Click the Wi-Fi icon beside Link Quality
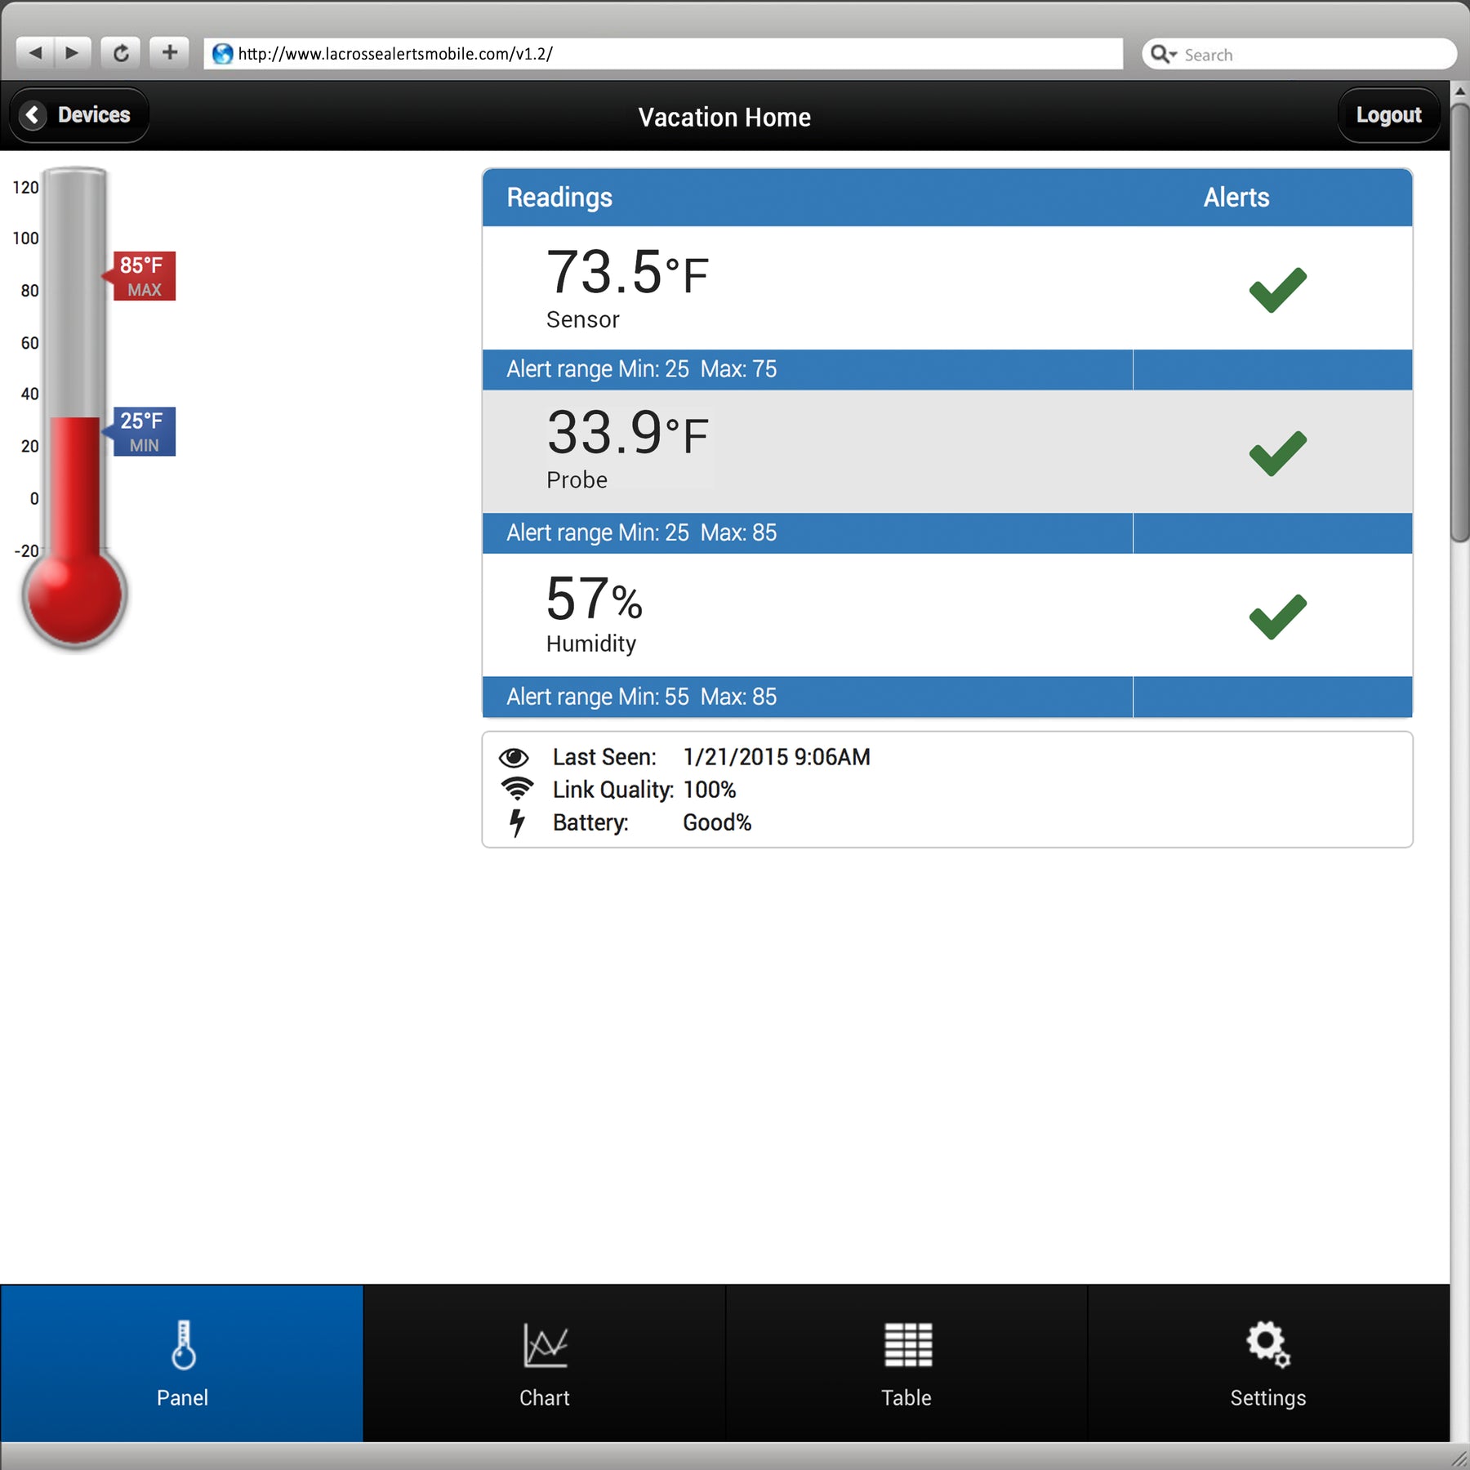 516,789
